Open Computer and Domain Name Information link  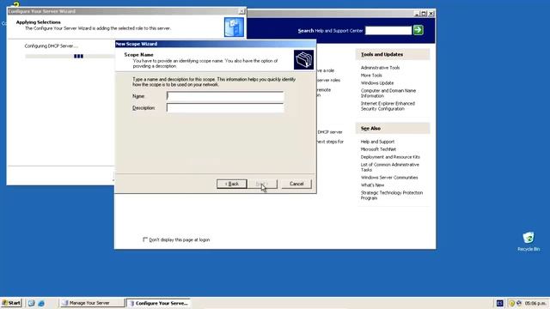(x=388, y=94)
